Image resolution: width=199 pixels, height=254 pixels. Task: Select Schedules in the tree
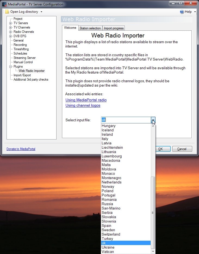coord(20,53)
